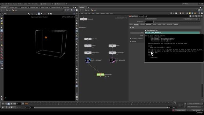The height and width of the screenshot is (115, 204).
Task: Jump to first frame in playbar
Action: point(3,104)
